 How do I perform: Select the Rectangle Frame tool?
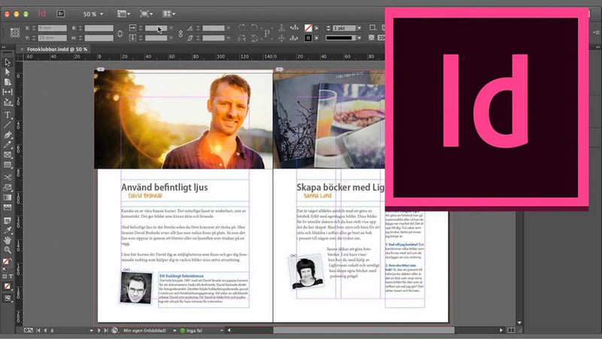(x=8, y=154)
